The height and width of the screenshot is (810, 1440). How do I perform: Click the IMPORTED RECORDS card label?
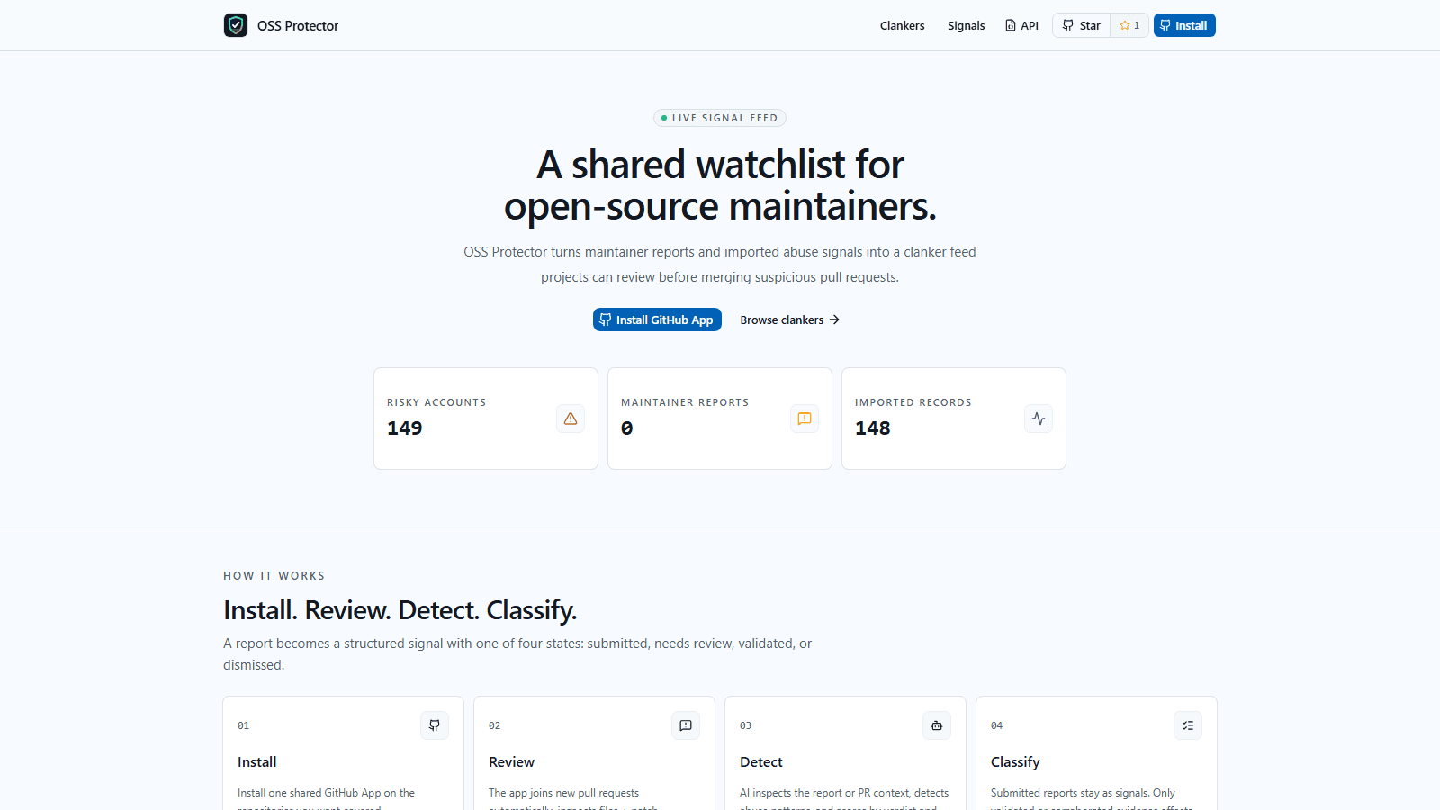pyautogui.click(x=913, y=402)
